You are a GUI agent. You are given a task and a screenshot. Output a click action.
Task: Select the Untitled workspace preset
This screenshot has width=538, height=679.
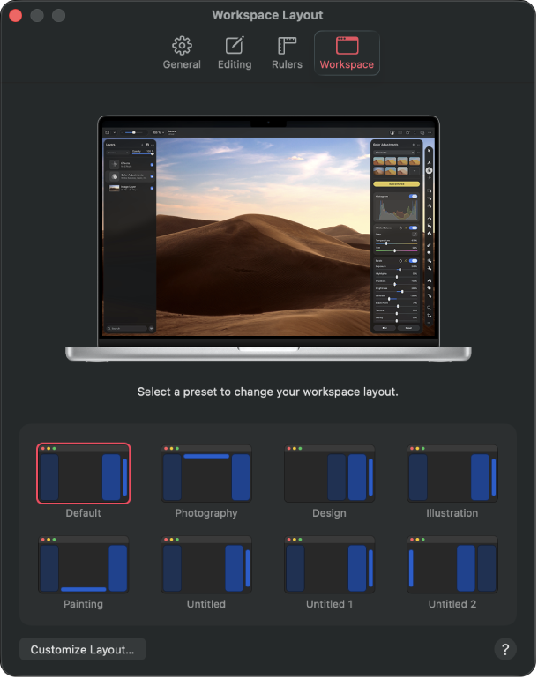click(x=206, y=564)
